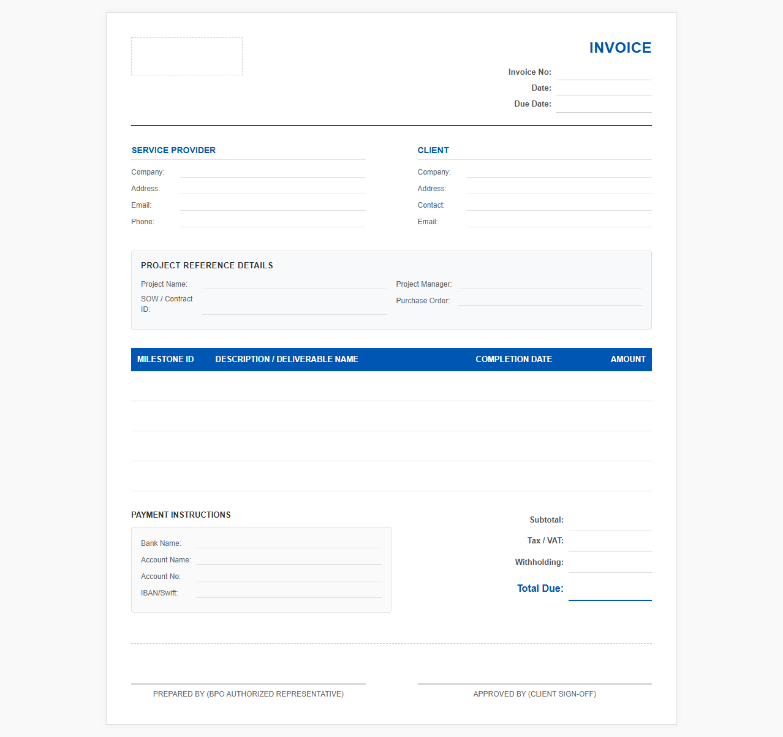Select Client Company field
783x737 pixels.
coord(559,172)
